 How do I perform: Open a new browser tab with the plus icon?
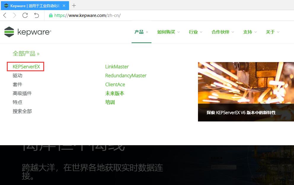point(74,5)
